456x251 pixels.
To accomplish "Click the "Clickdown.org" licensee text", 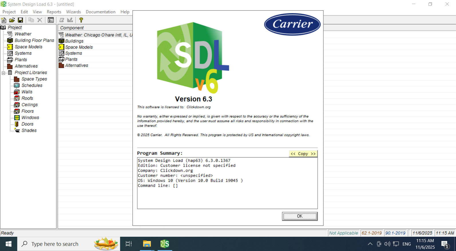I will pyautogui.click(x=199, y=107).
